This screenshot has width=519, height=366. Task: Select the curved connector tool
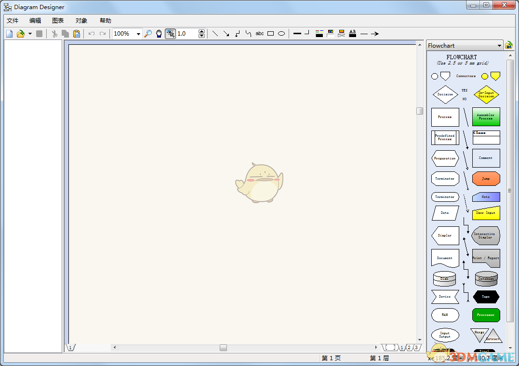point(248,34)
